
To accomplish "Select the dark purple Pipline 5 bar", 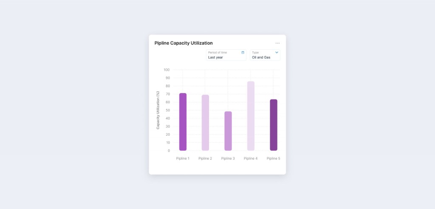I will [274, 125].
